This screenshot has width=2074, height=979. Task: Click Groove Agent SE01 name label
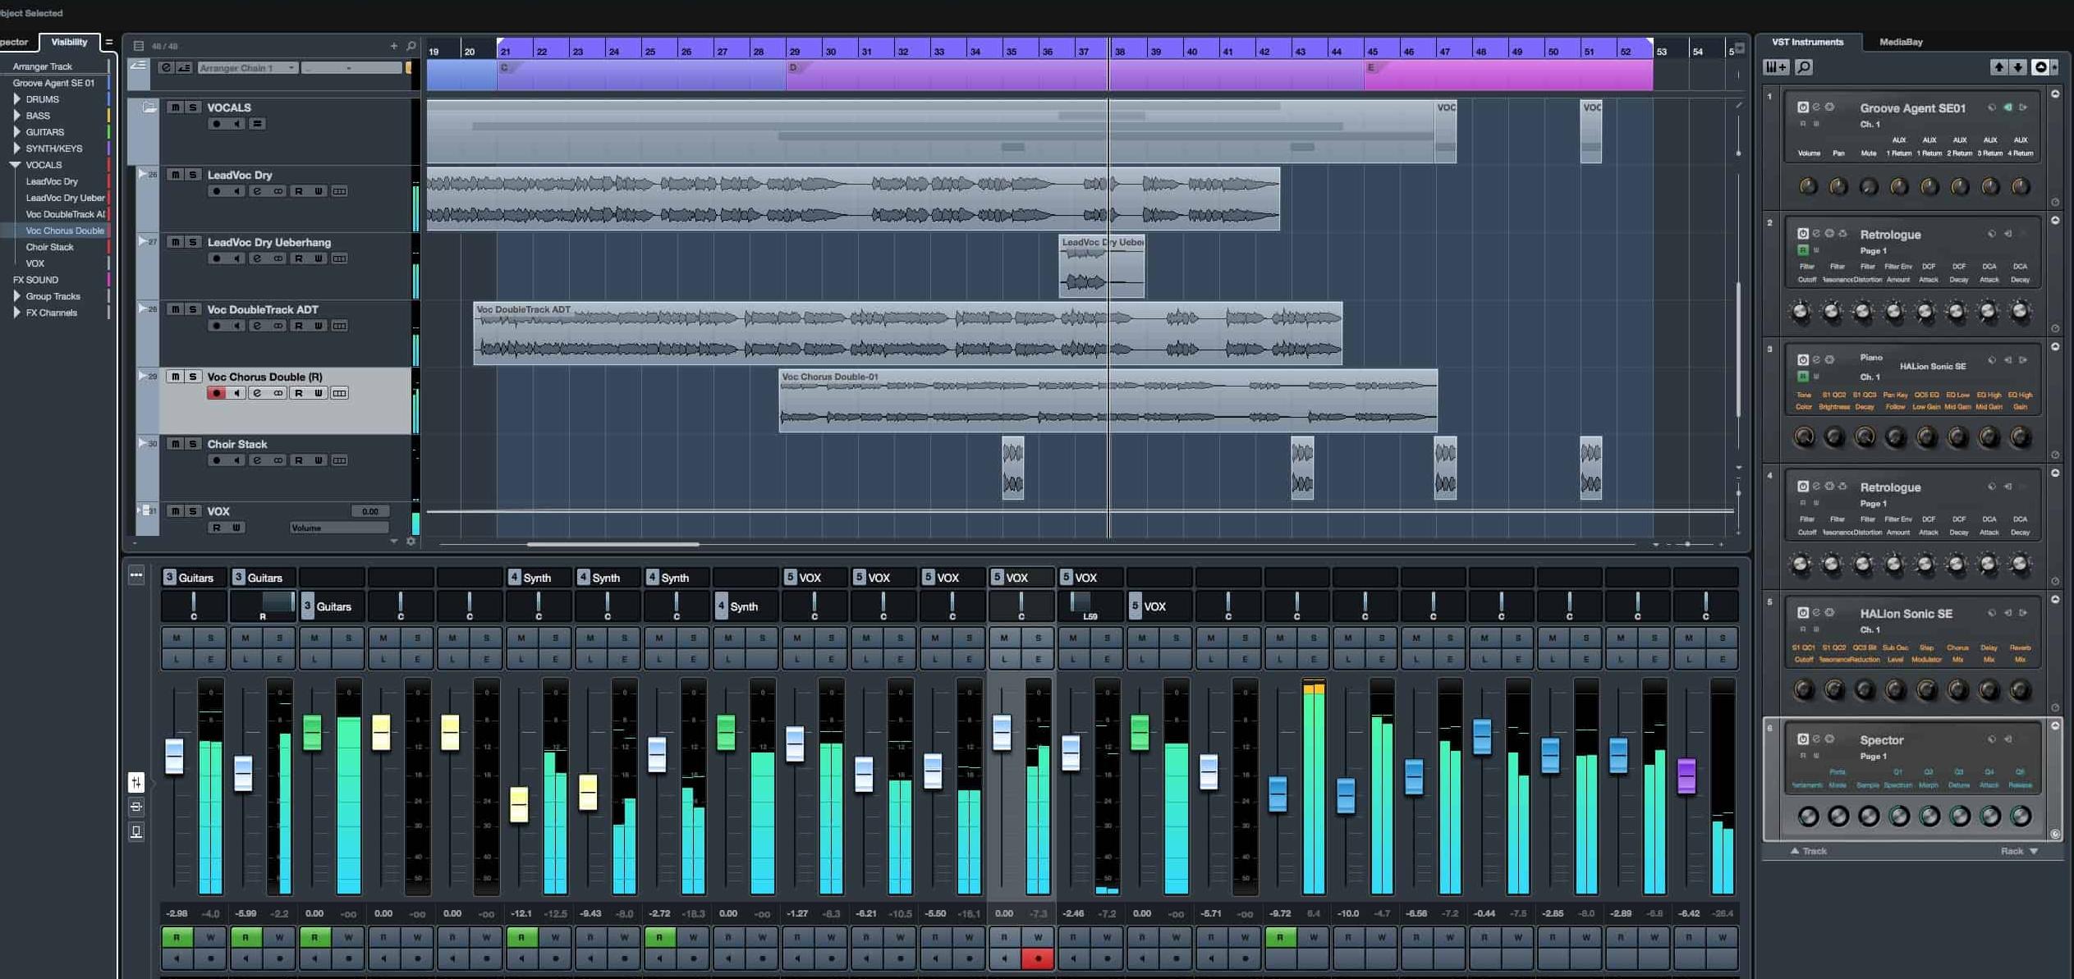[x=1912, y=108]
